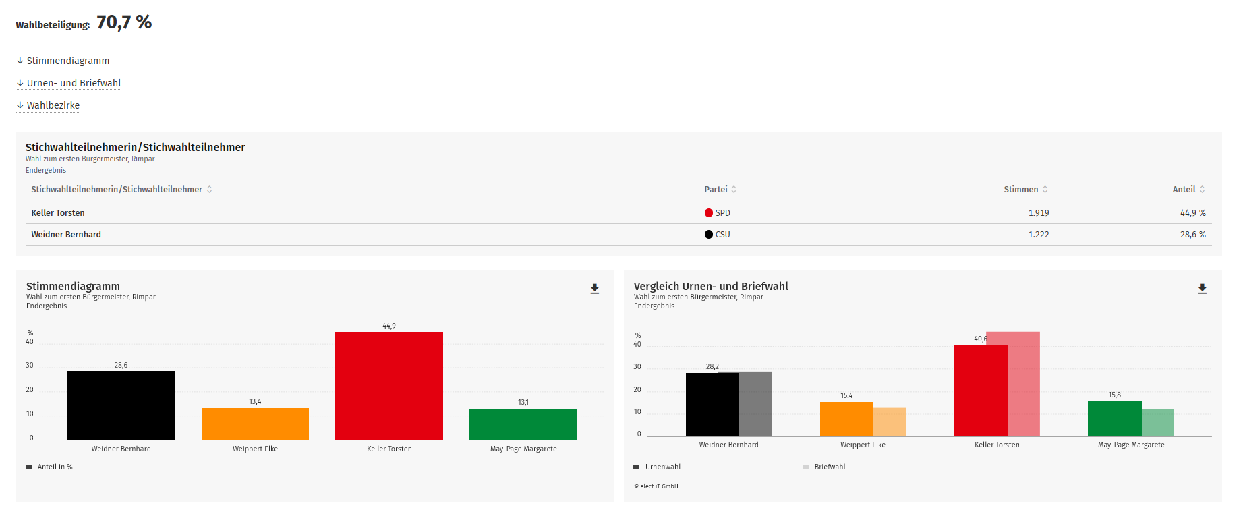Click the red SPD party dot
Image resolution: width=1245 pixels, height=514 pixels.
point(708,213)
